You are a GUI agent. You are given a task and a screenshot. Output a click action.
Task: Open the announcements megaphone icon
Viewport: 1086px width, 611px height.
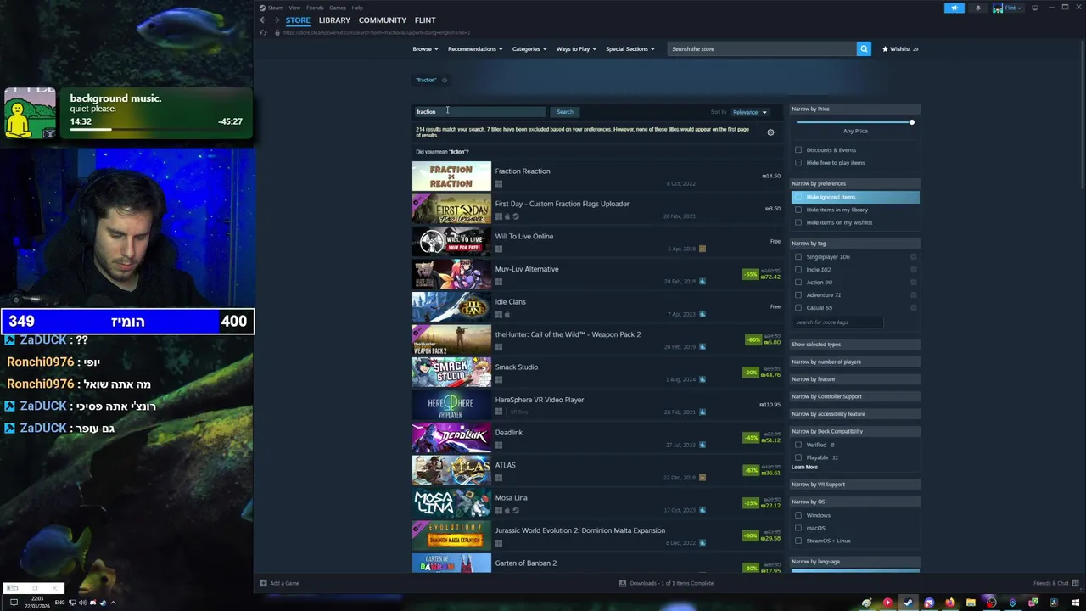tap(954, 8)
